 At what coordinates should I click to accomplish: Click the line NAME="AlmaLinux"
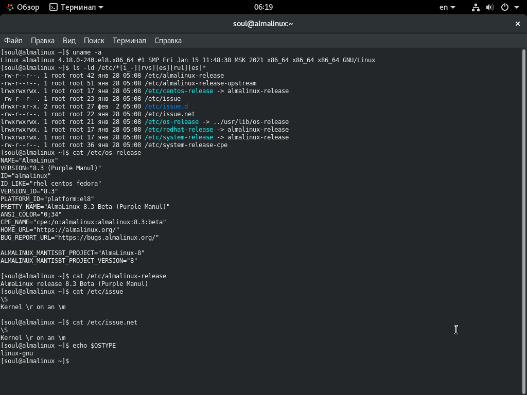(x=29, y=160)
